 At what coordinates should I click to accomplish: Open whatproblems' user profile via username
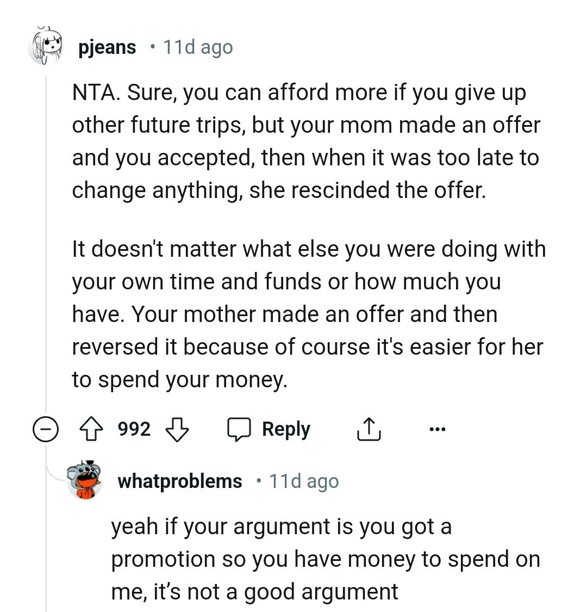point(179,481)
